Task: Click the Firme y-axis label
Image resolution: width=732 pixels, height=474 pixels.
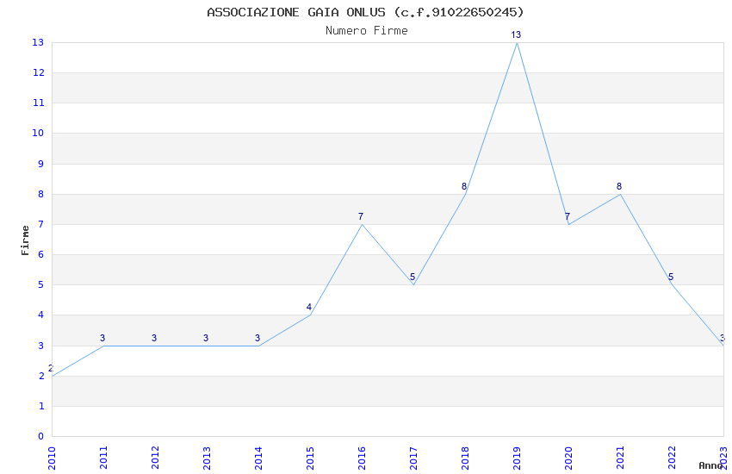Action: tap(25, 240)
